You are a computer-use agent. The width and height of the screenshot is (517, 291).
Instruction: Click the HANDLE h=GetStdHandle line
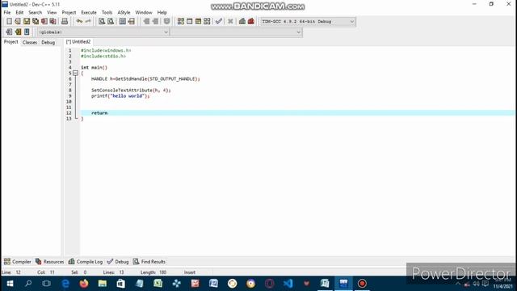145,79
